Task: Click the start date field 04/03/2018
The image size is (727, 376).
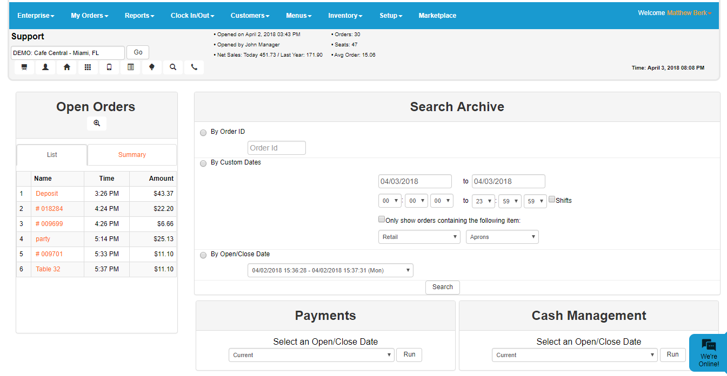Action: pyautogui.click(x=415, y=181)
